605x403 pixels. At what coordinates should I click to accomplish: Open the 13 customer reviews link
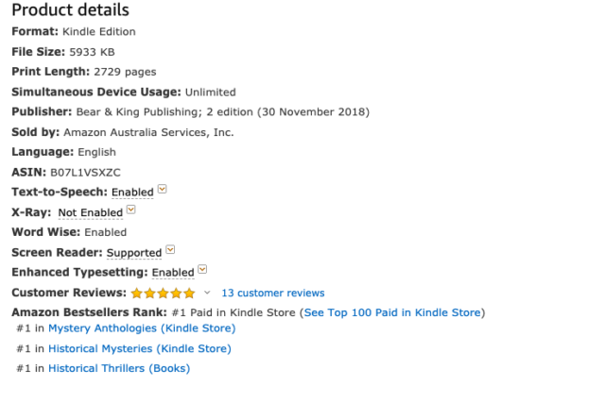click(272, 293)
